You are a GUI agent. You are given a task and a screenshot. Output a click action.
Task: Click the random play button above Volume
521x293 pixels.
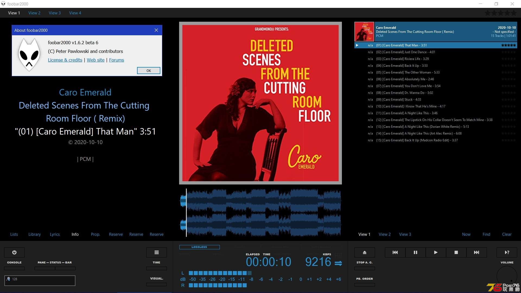tap(507, 252)
